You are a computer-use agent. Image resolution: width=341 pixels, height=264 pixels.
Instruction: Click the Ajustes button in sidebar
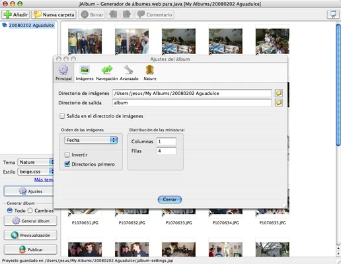click(x=28, y=191)
